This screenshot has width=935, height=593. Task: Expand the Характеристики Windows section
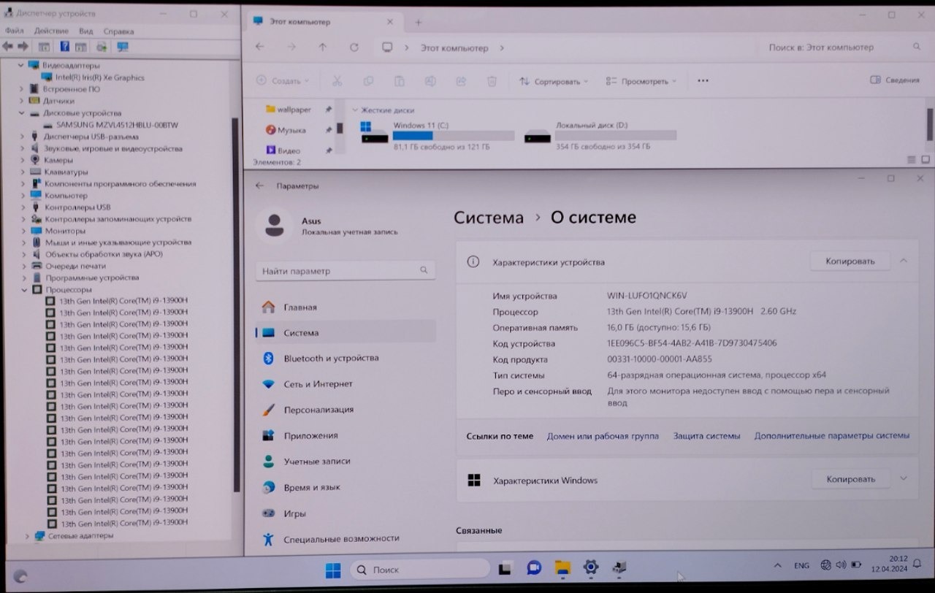[904, 479]
